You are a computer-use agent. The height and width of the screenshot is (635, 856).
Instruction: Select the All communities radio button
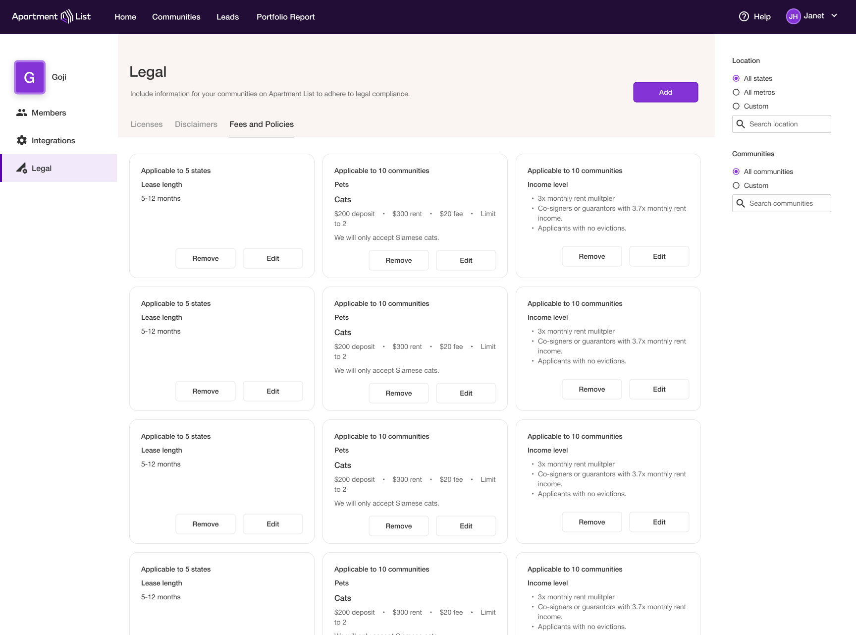(736, 172)
